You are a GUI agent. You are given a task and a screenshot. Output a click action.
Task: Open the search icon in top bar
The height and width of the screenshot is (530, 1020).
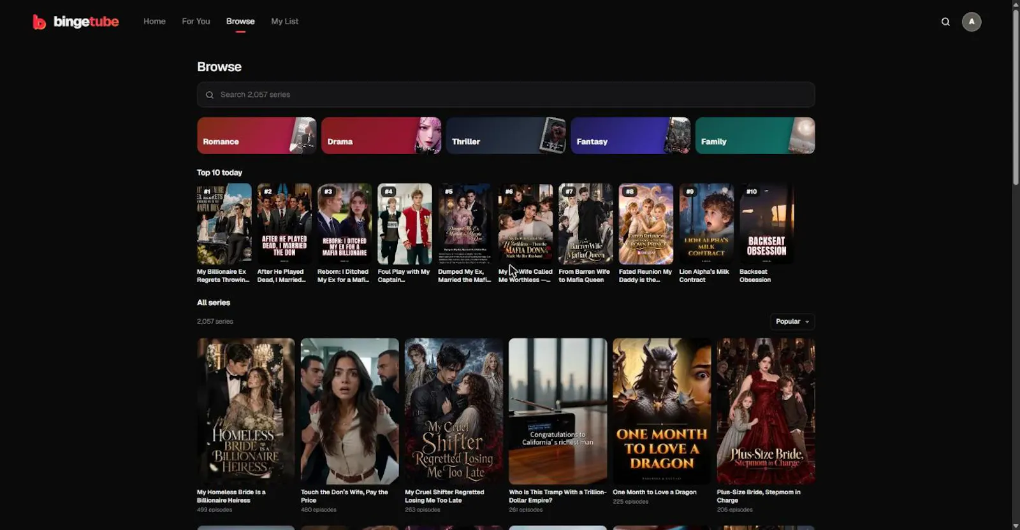[x=945, y=22]
